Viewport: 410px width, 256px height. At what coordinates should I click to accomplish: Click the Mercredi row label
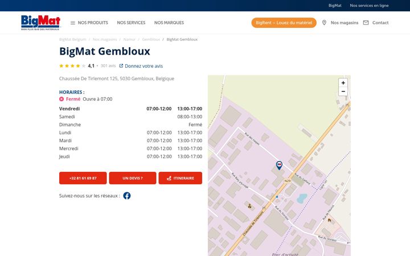68,148
